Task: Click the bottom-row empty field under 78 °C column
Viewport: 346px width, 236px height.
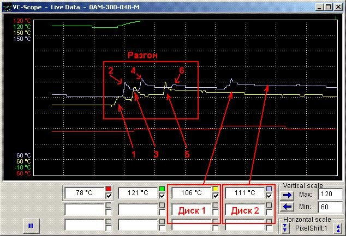Action: 84,225
